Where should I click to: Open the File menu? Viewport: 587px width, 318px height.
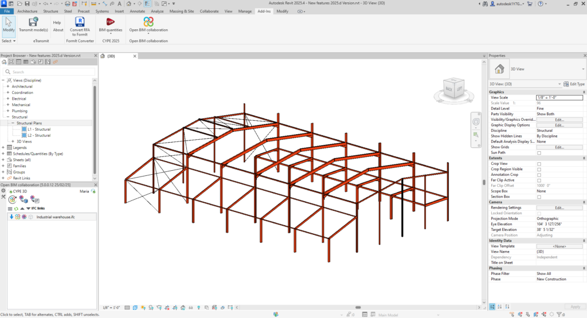(7, 11)
